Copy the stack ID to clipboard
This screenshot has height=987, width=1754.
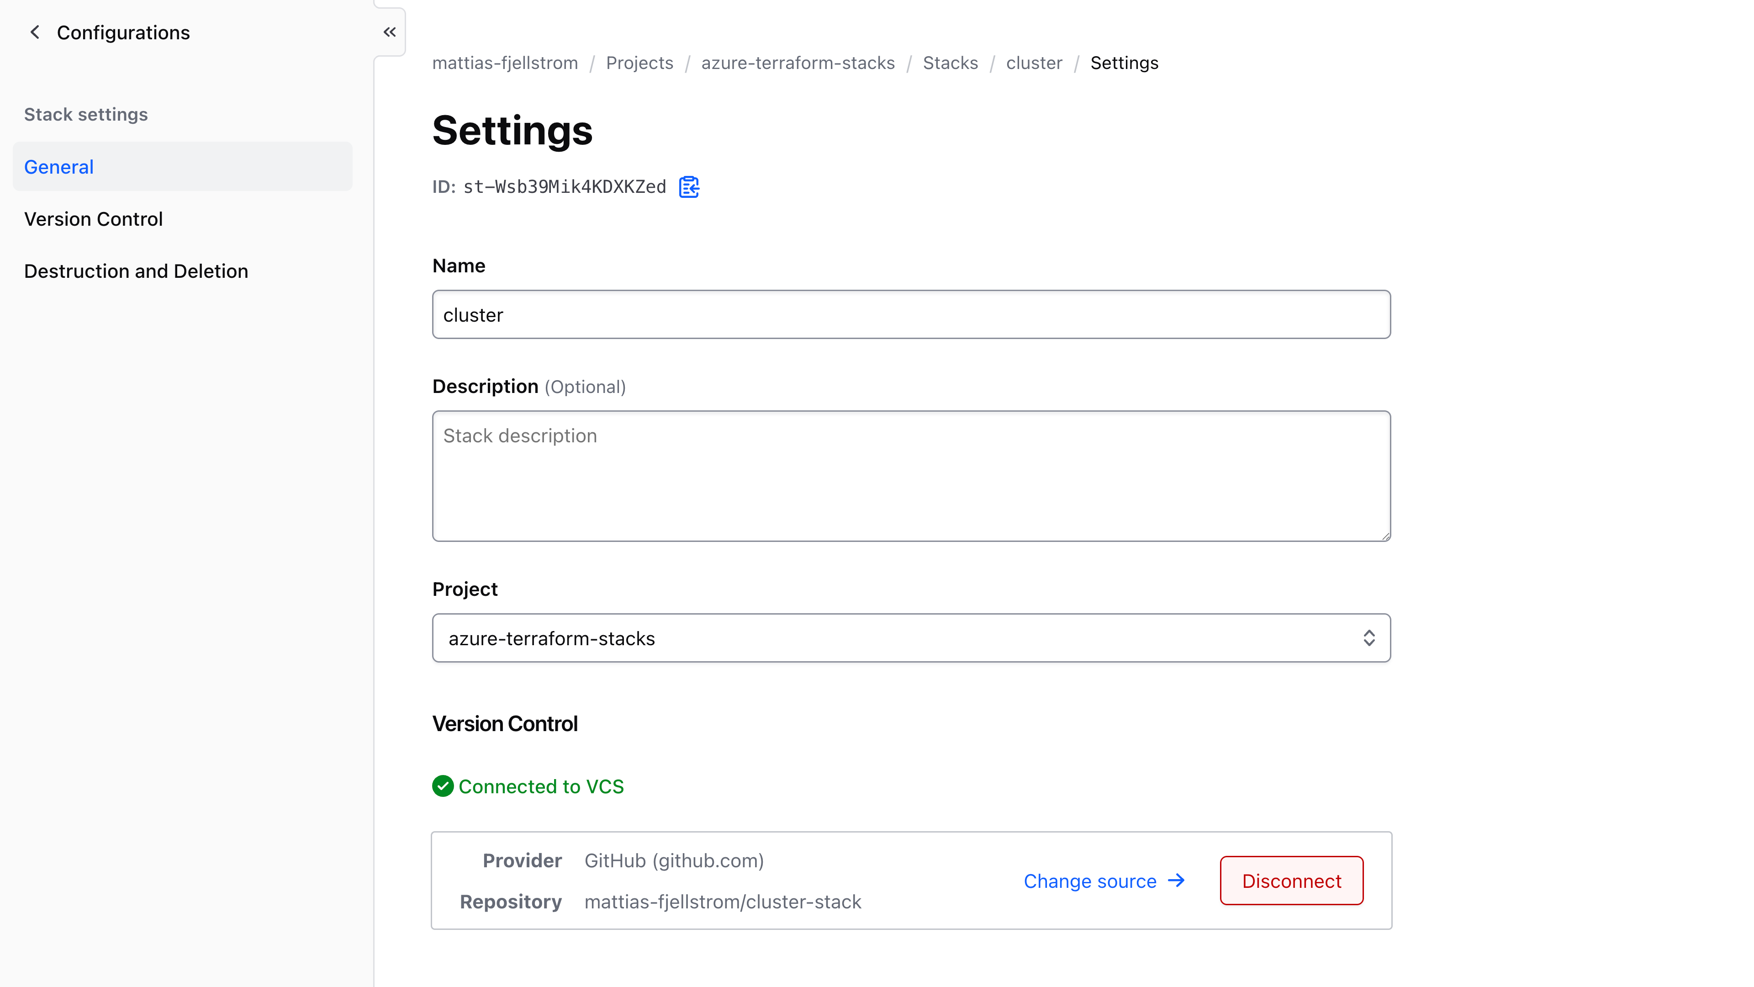[688, 186]
